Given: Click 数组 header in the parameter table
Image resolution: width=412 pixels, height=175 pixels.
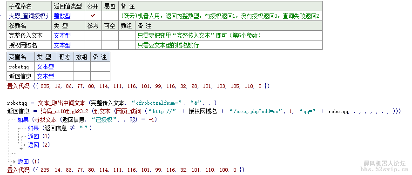Looking at the screenshot, I should 127,26.
